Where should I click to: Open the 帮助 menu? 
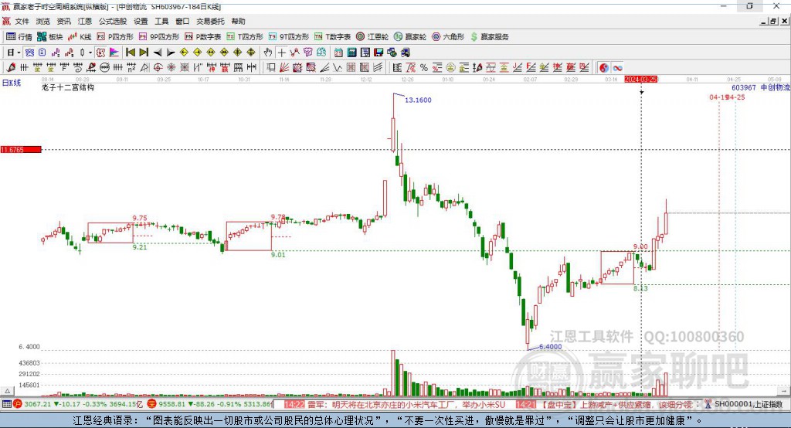click(x=238, y=21)
